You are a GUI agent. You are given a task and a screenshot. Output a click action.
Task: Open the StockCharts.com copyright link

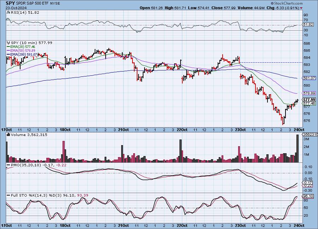(x=287, y=3)
